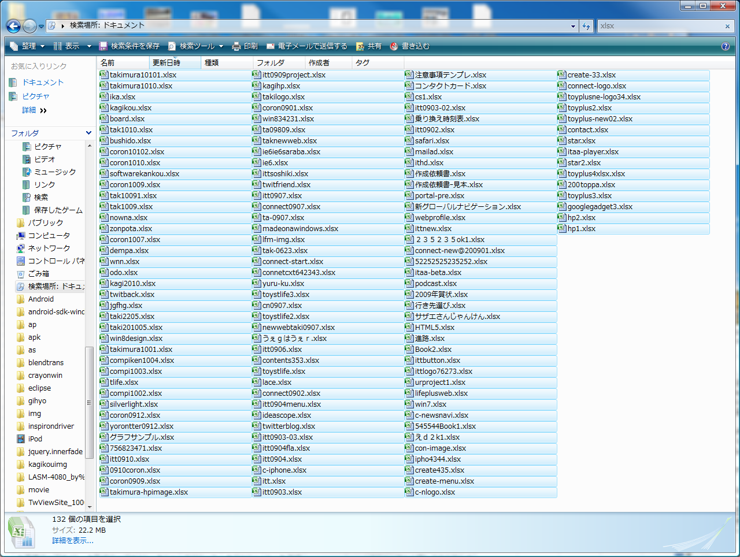Click the 書き込む burn button

pos(410,46)
